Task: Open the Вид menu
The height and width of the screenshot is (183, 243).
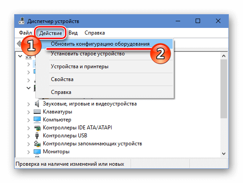Action: (73, 33)
